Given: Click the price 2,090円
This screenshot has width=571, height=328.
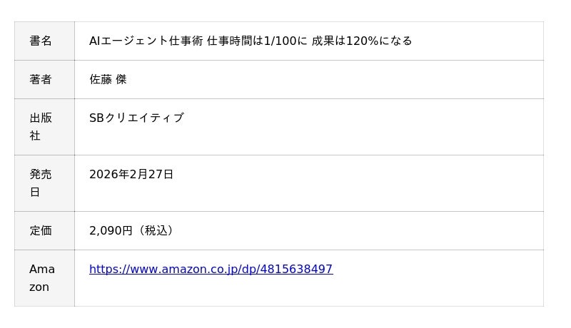Looking at the screenshot, I should (x=111, y=231).
